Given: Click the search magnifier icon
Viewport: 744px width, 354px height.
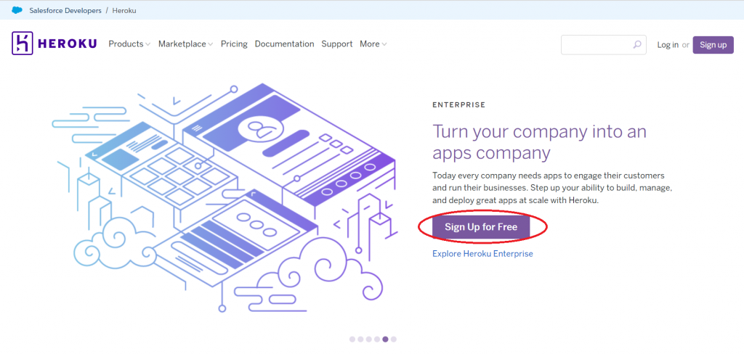Looking at the screenshot, I should pos(636,44).
